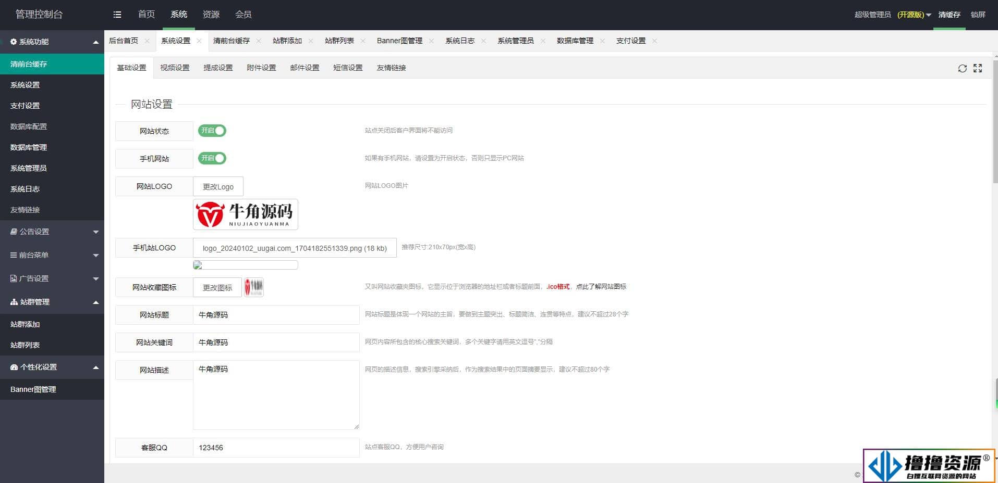998x483 pixels.
Task: Open 站群添加 in the sidebar
Action: click(x=52, y=324)
